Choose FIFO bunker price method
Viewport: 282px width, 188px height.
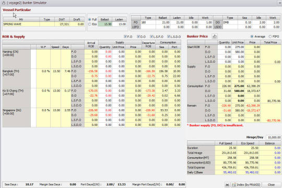[x=270, y=37]
